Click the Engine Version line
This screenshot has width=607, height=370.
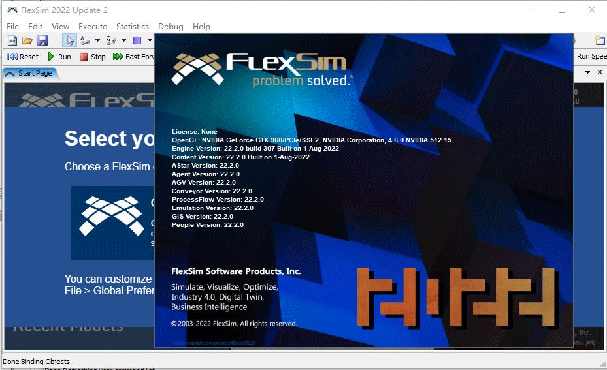255,149
